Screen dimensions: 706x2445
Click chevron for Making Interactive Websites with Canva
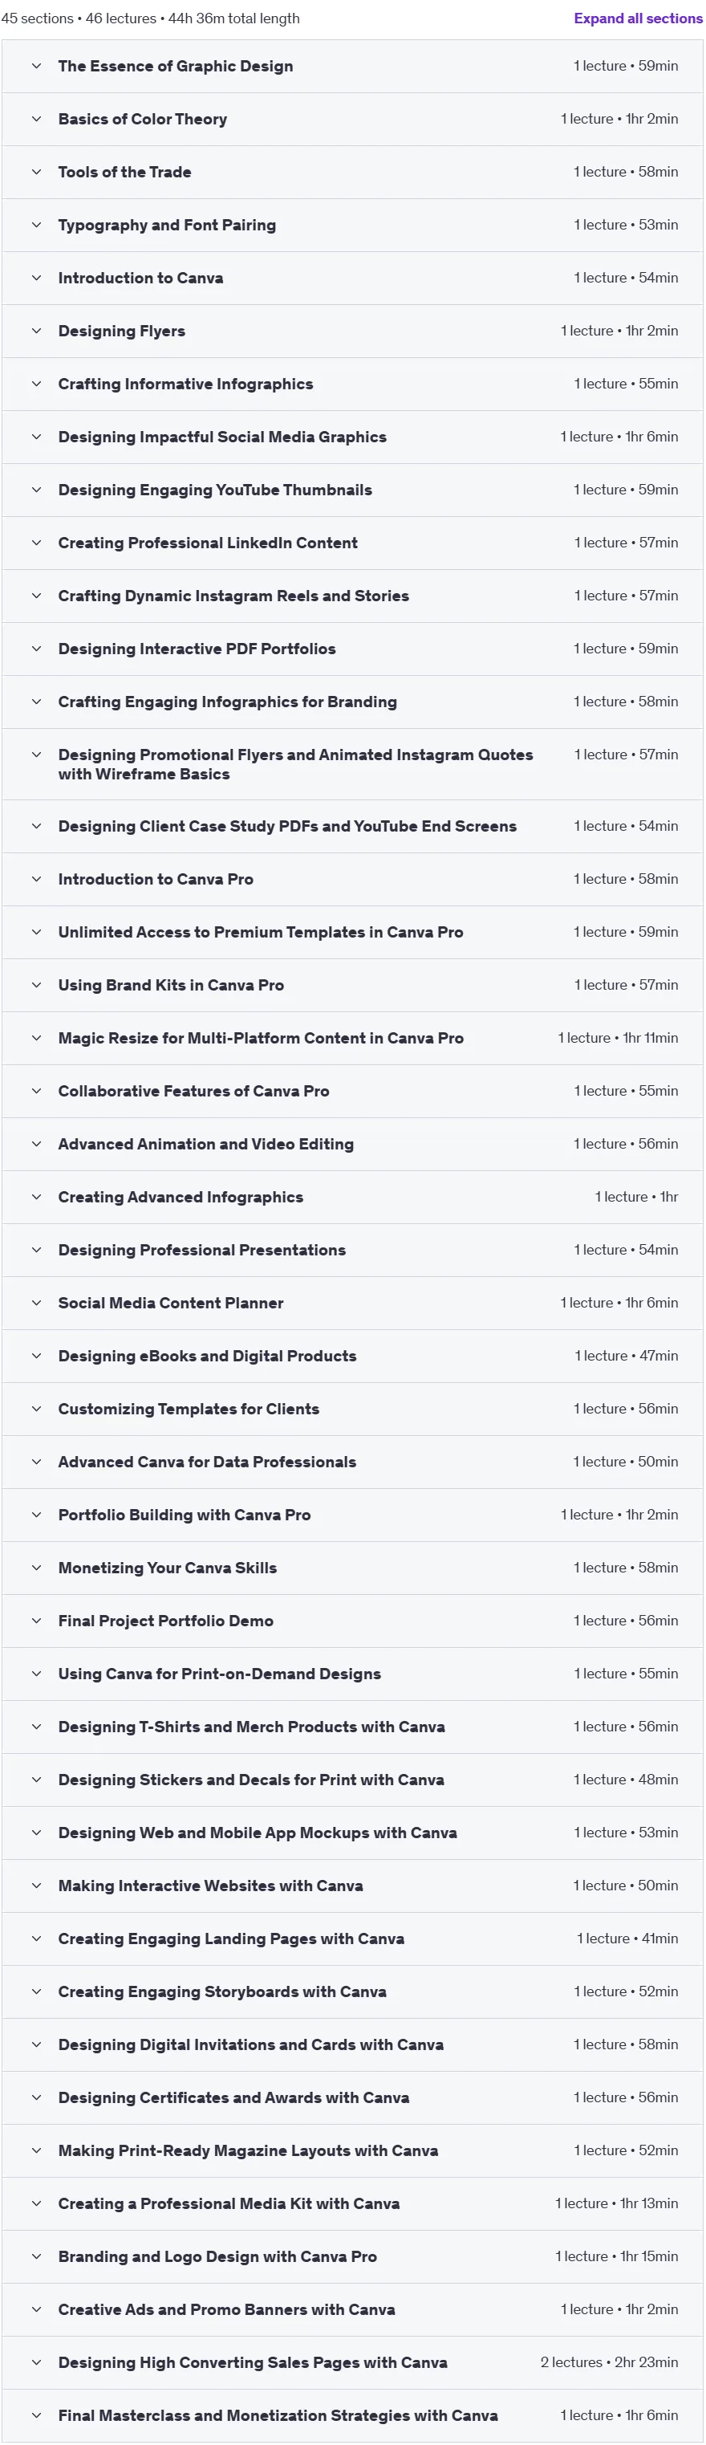36,1886
